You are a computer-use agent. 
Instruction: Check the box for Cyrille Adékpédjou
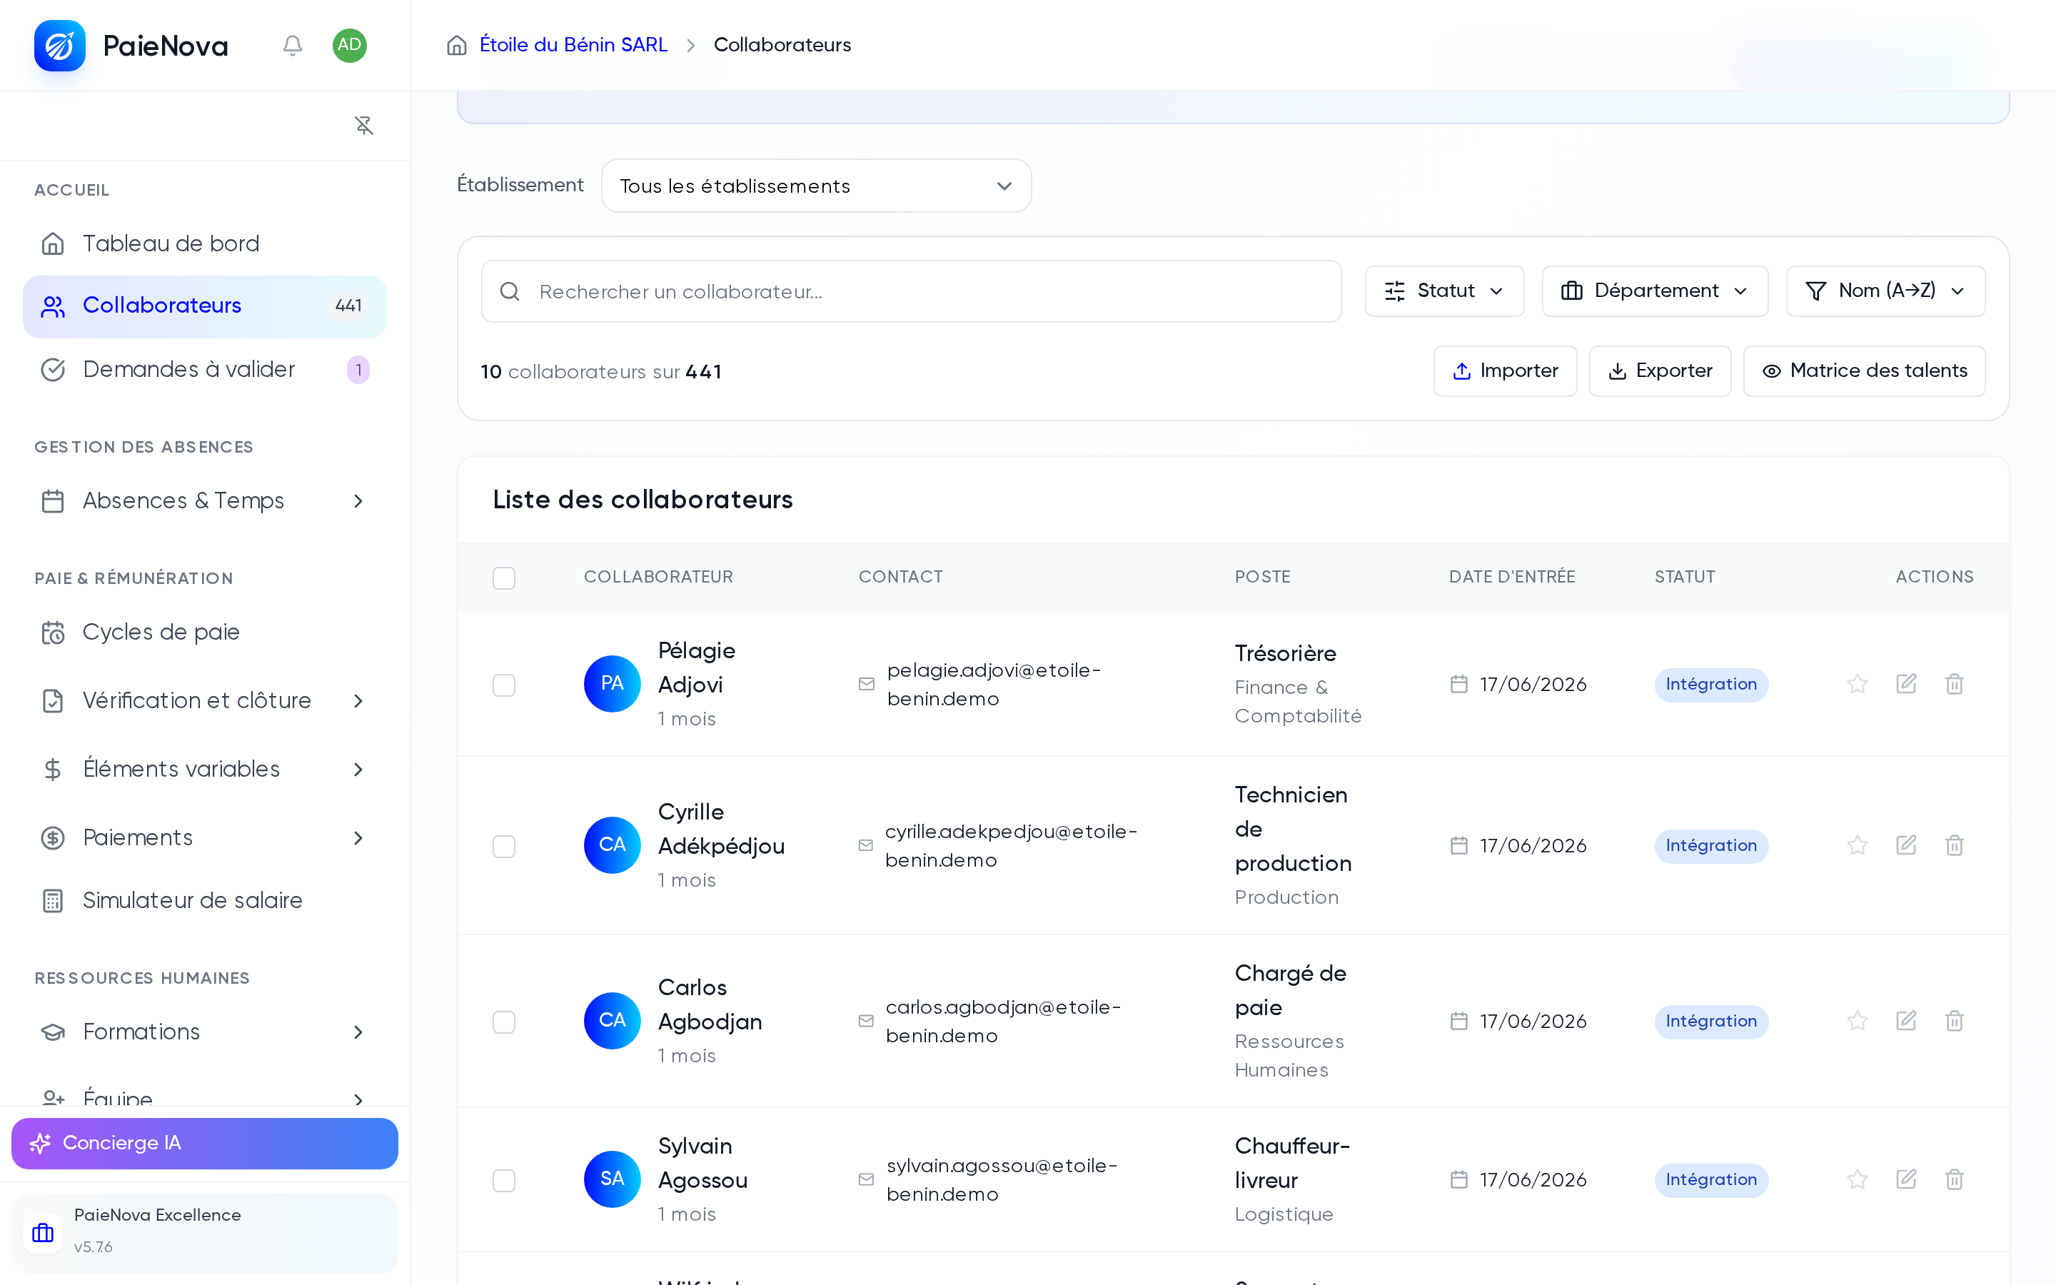point(504,847)
